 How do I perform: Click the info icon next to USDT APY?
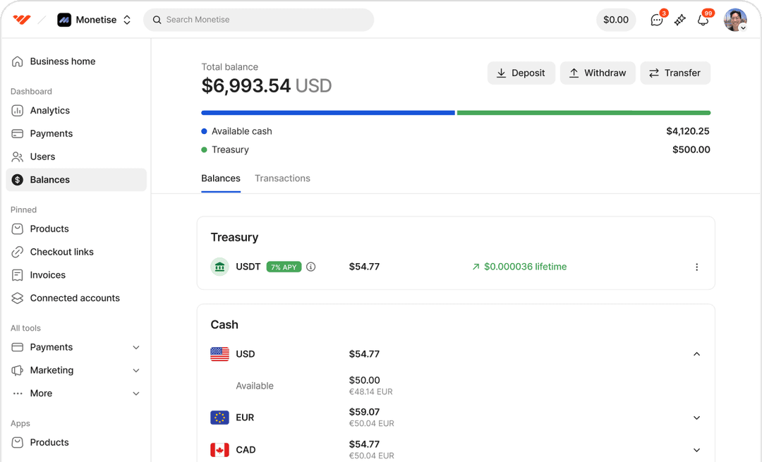311,267
